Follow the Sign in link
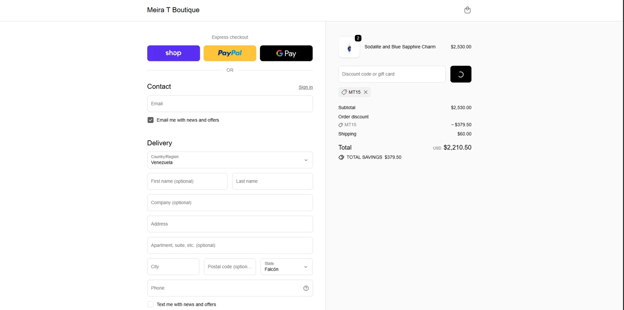624x310 pixels. click(x=306, y=87)
